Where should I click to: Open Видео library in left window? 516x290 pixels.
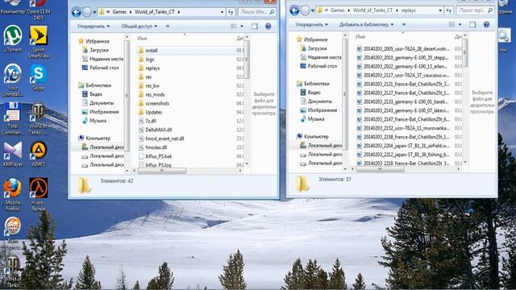point(96,94)
